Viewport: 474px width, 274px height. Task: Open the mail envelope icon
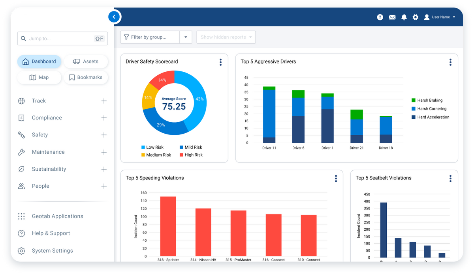click(x=392, y=17)
